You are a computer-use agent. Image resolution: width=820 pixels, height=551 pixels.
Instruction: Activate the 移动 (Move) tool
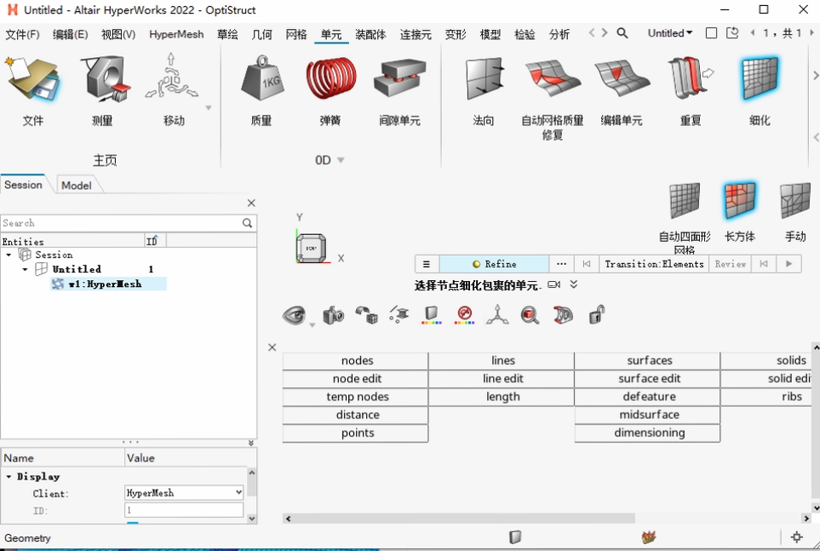coord(172,77)
